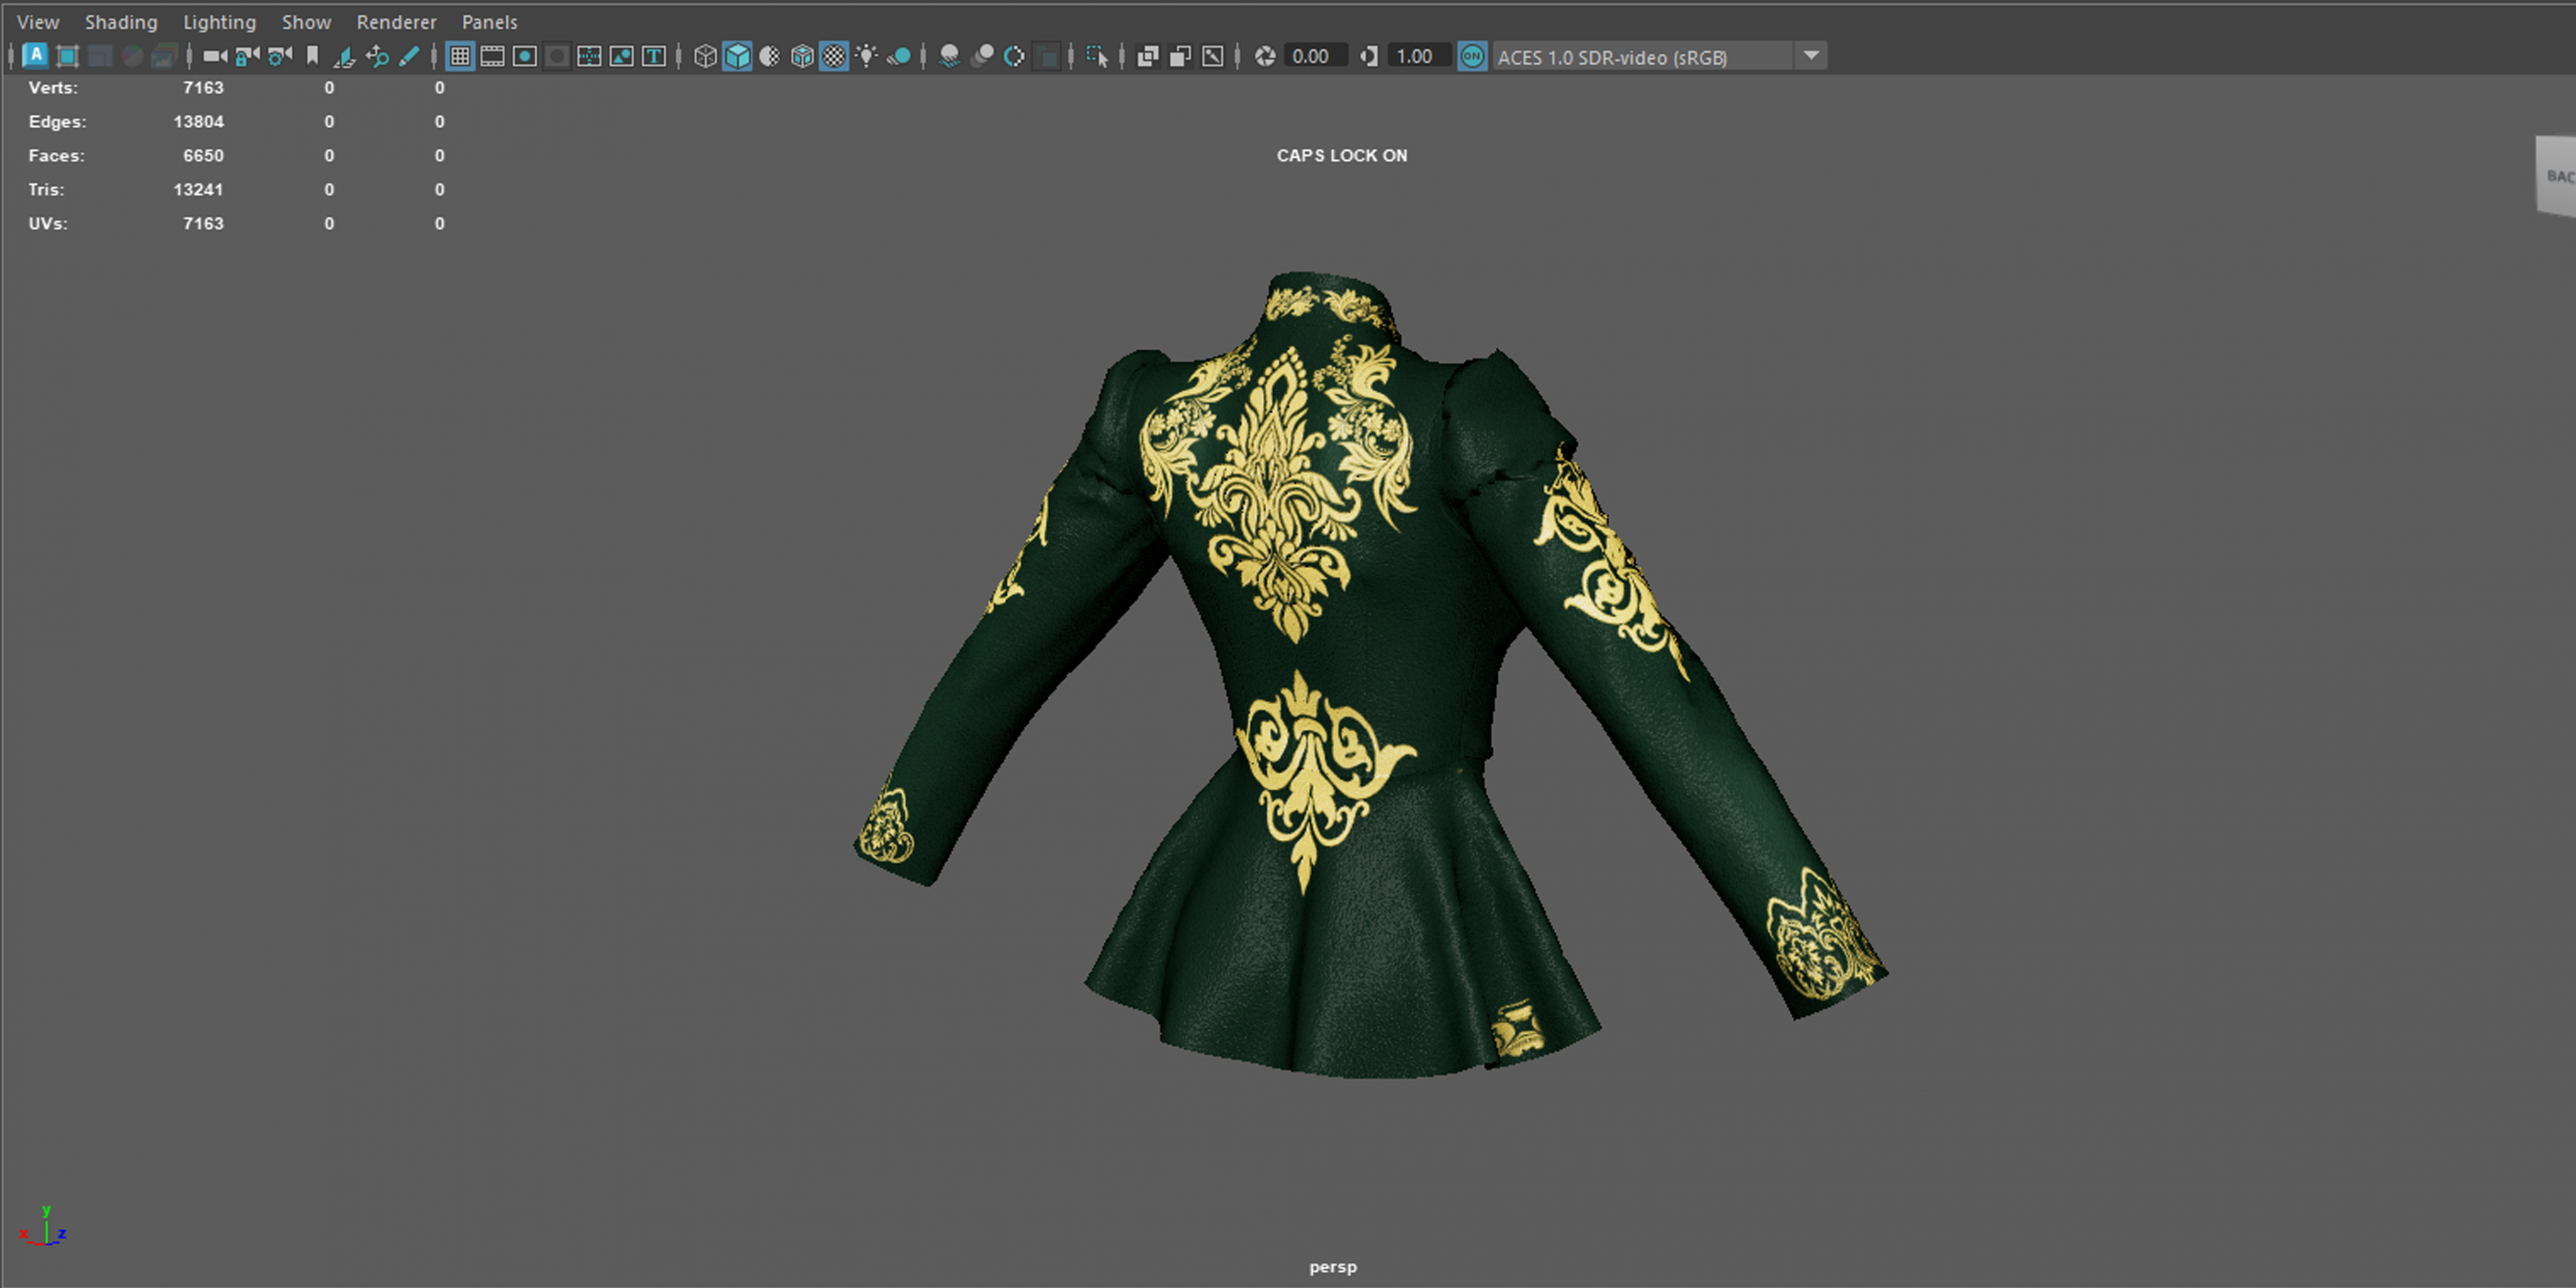2576x1288 pixels.
Task: Click the square frame icon beside the 'A' icon
Action: (68, 56)
